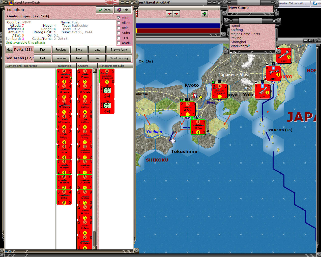Go to Last sea area
This screenshot has width=321, height=257.
pyautogui.click(x=97, y=58)
